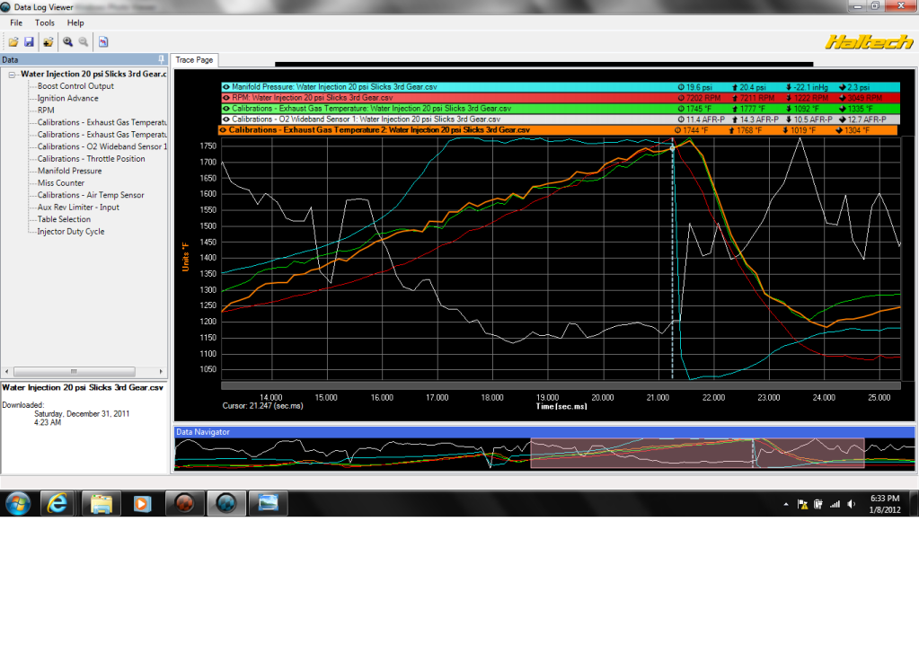The image size is (919, 654).
Task: Select Injector Duty Cycle in data tree
Action: pyautogui.click(x=71, y=232)
